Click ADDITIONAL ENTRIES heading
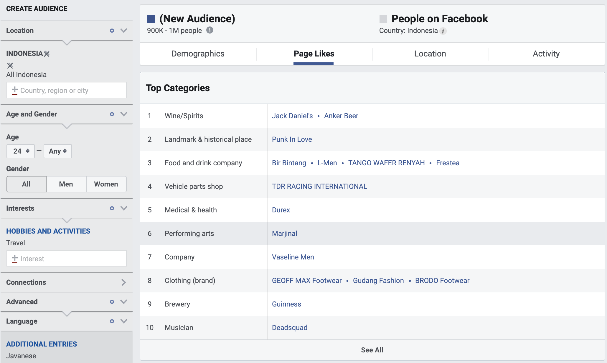This screenshot has height=363, width=607. click(x=42, y=344)
